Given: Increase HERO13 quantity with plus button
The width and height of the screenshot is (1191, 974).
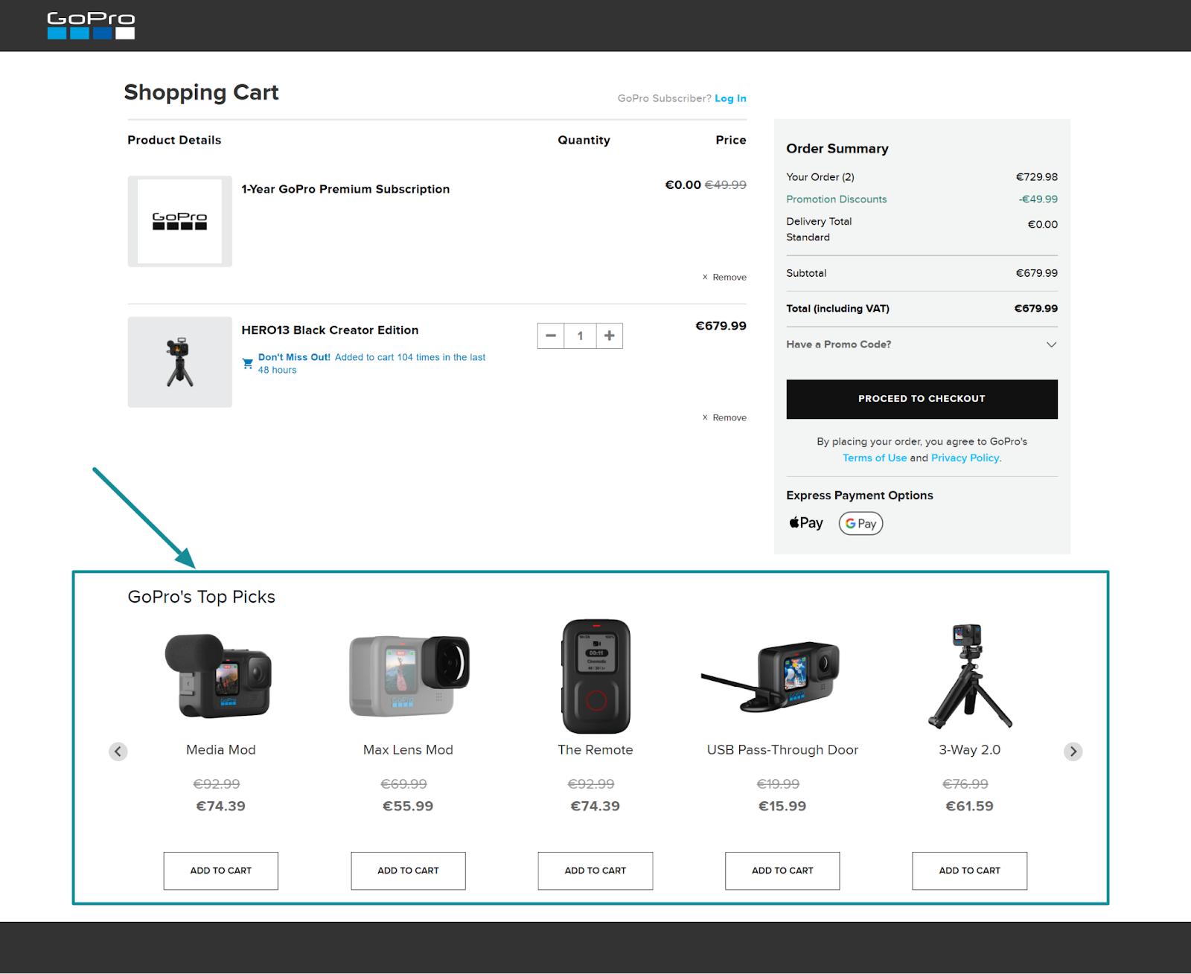Looking at the screenshot, I should (610, 336).
